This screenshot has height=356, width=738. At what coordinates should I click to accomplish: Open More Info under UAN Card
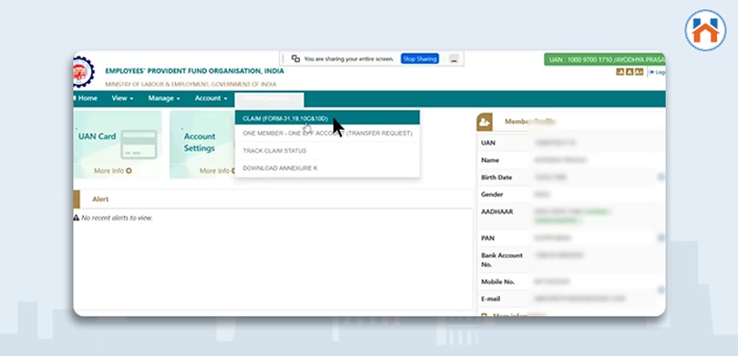click(112, 170)
